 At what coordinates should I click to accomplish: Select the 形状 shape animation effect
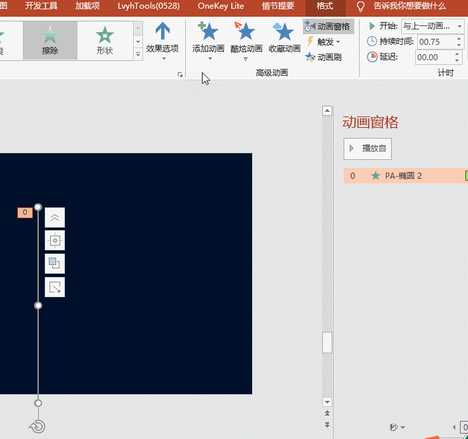[104, 40]
